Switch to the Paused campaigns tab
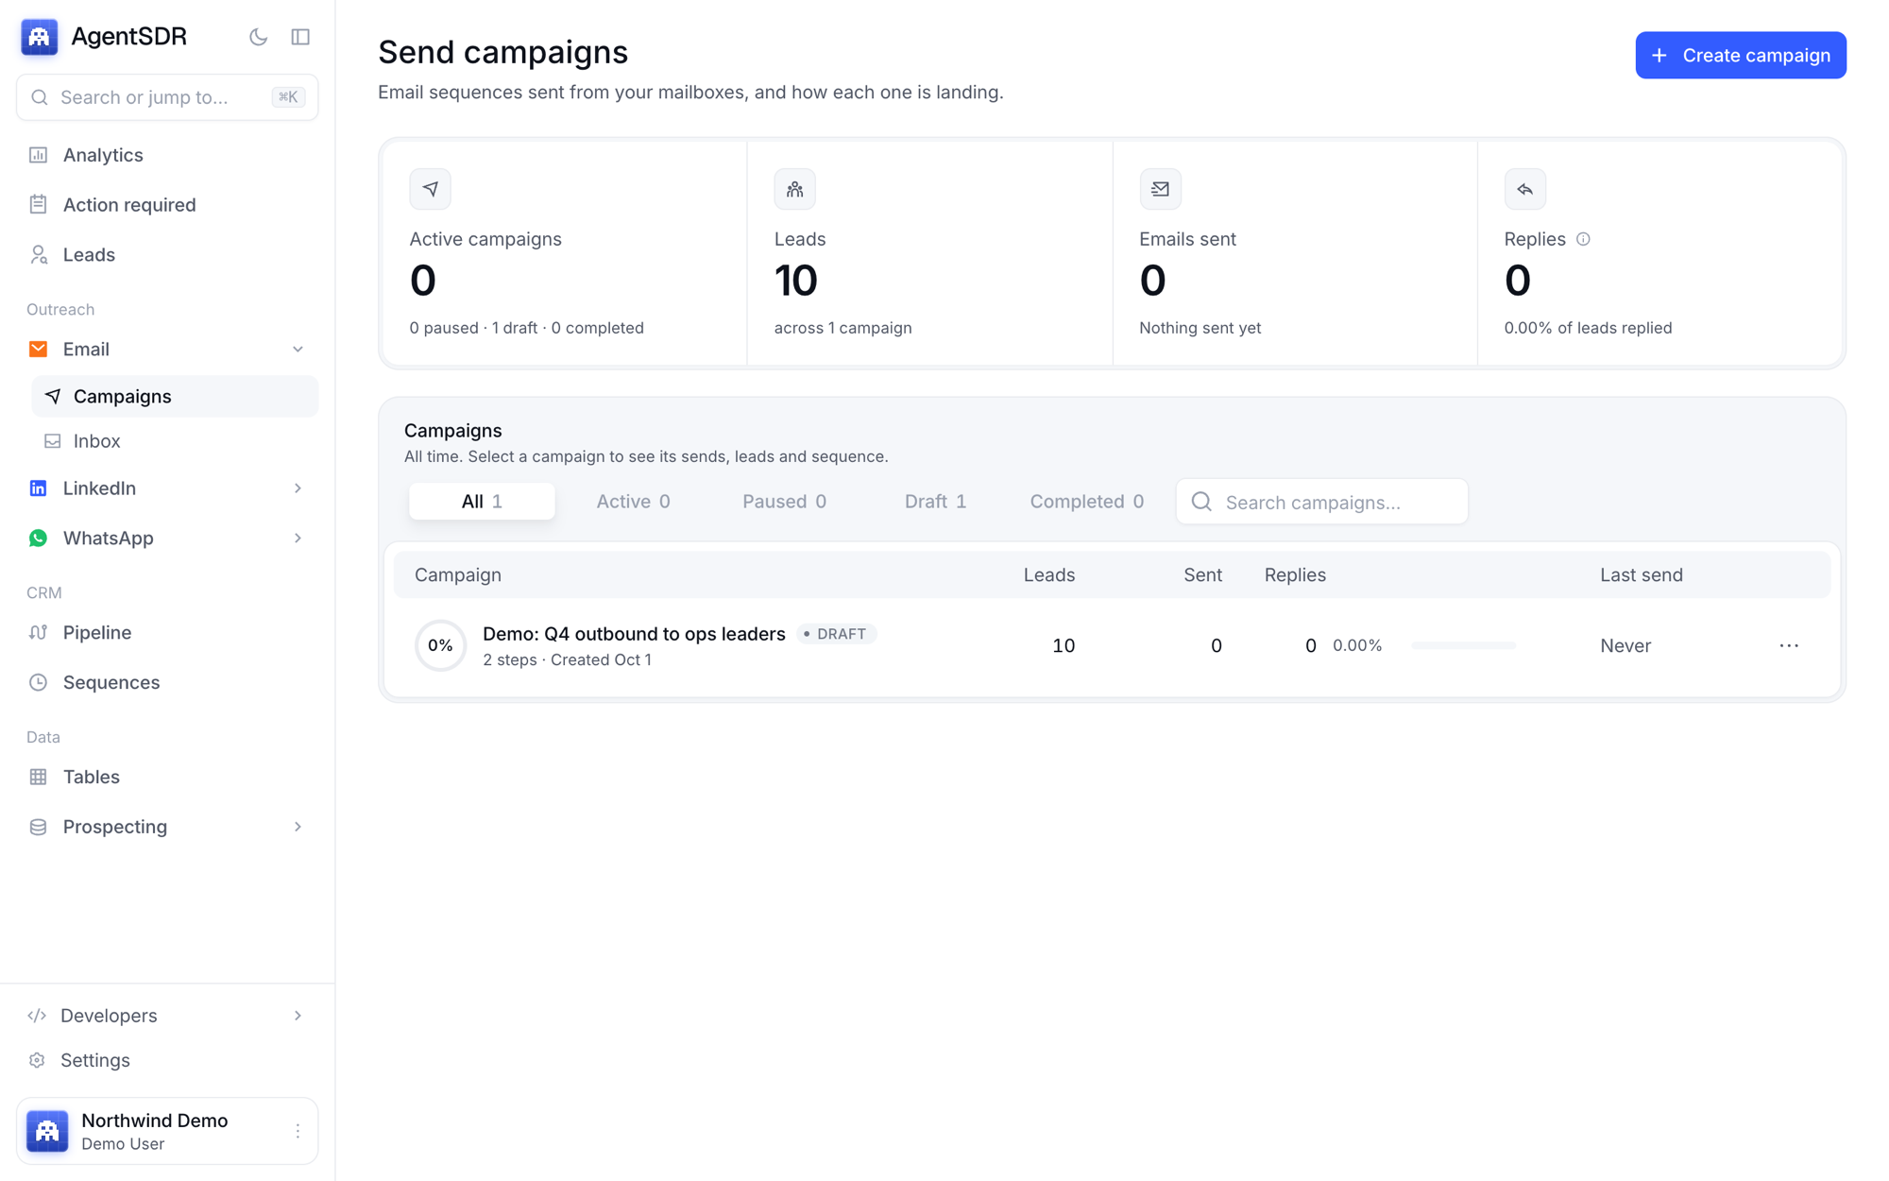Viewport: 1889px width, 1181px height. 784,502
